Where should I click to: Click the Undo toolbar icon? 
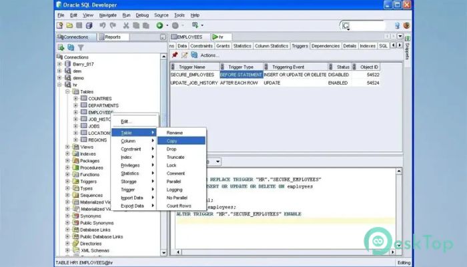click(x=103, y=25)
